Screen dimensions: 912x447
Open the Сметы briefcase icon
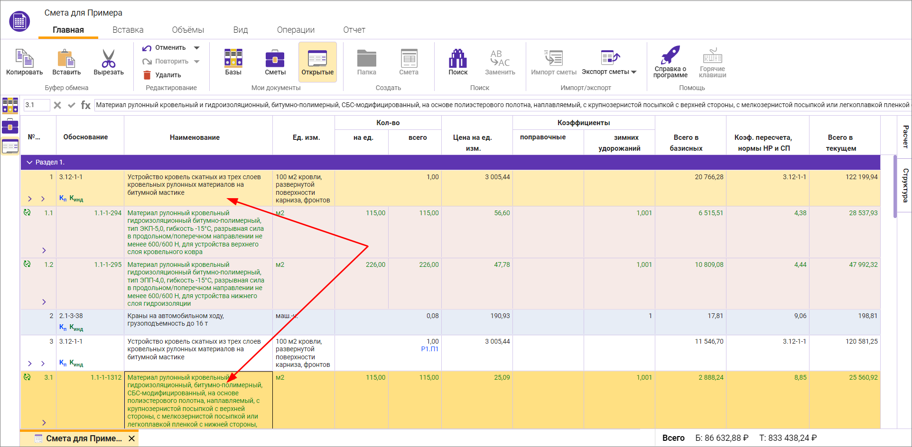(275, 58)
